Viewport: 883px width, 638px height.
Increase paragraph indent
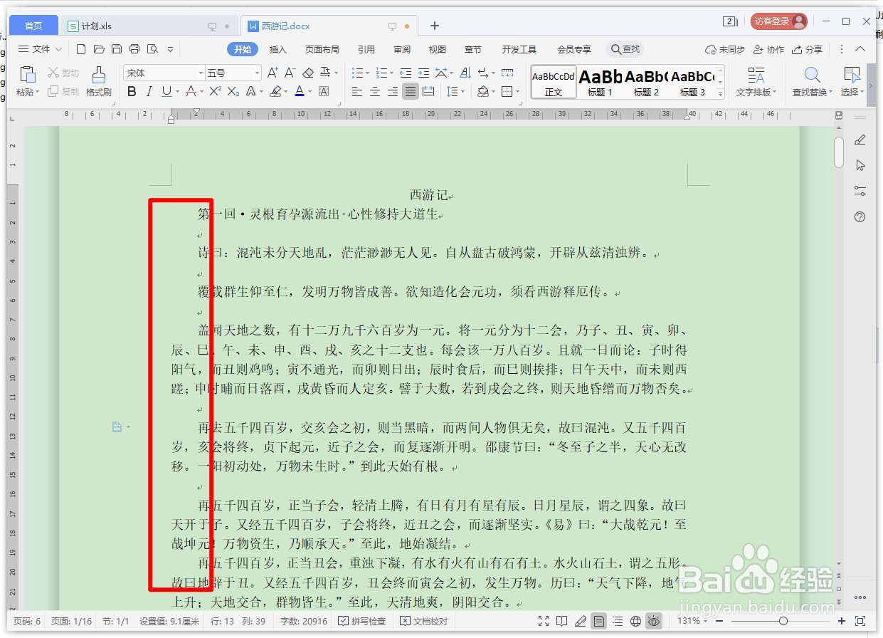pyautogui.click(x=423, y=73)
